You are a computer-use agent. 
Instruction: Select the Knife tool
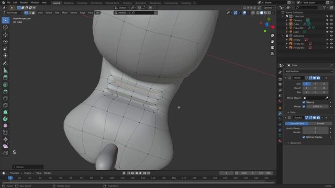[5, 105]
